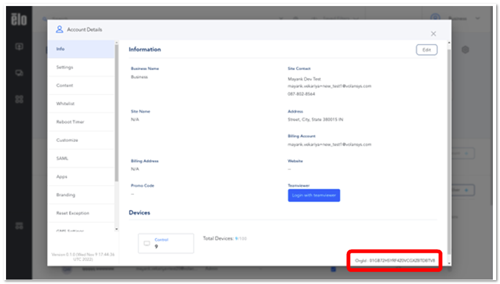Click the tab list scrollbar thumb

pos(117,113)
